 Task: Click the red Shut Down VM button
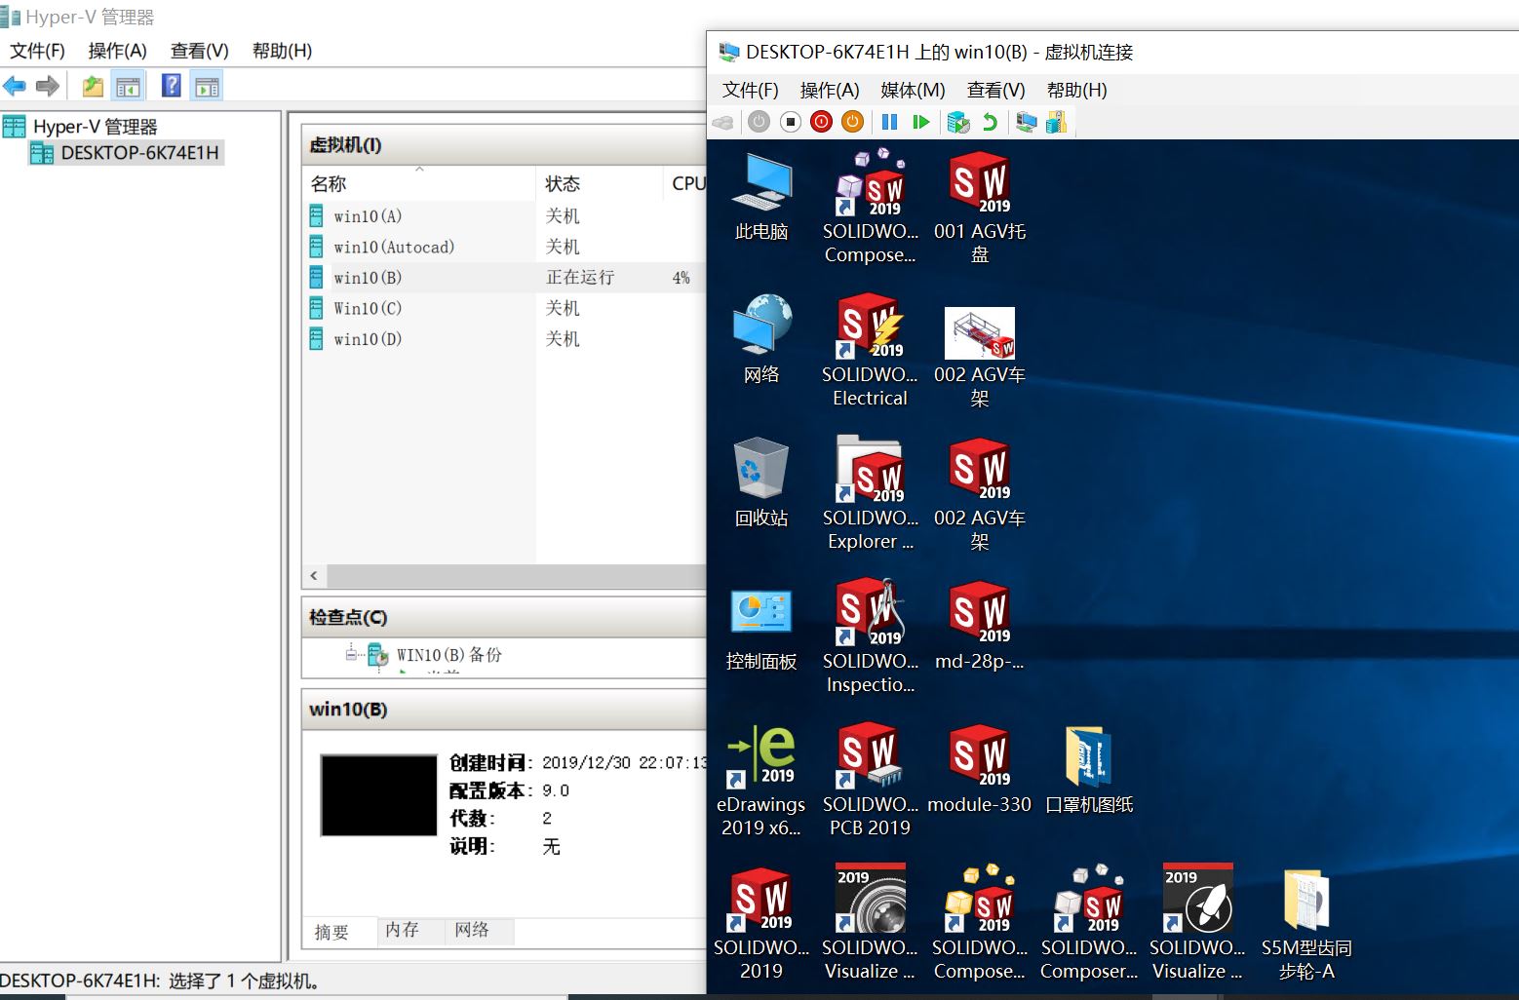coord(821,122)
